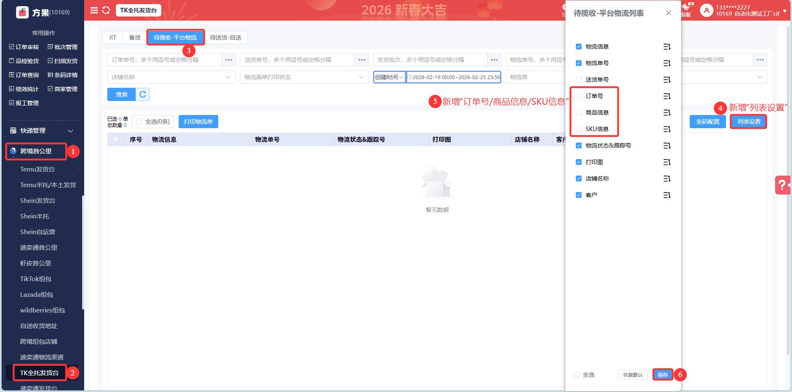The height and width of the screenshot is (392, 792).
Task: Click the 保存 button in settings panel
Action: click(x=662, y=375)
